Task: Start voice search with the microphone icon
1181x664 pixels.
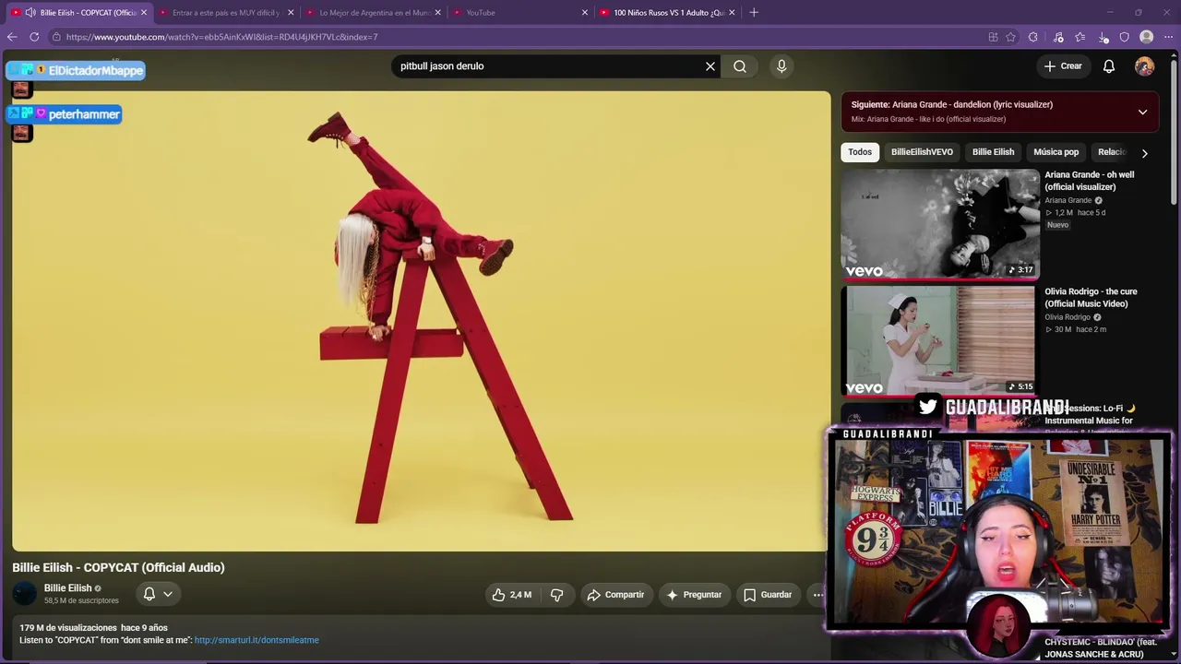Action: [781, 66]
